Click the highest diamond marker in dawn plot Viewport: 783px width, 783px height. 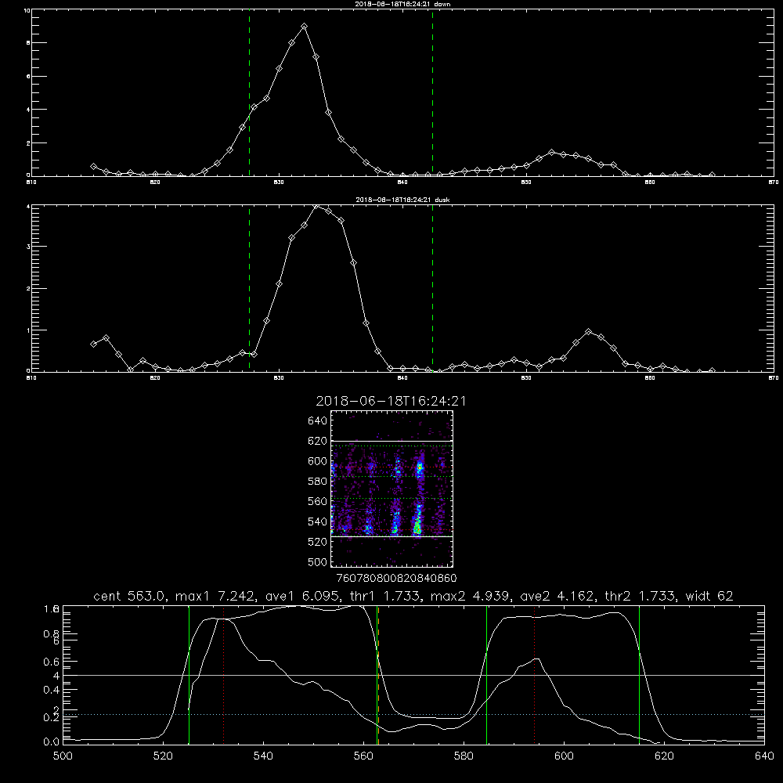point(304,26)
